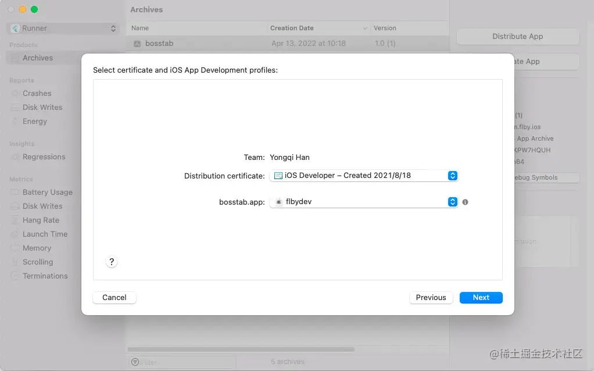Image resolution: width=594 pixels, height=371 pixels.
Task: Click the horizontal scrollbar under the archives list
Action: click(x=241, y=349)
